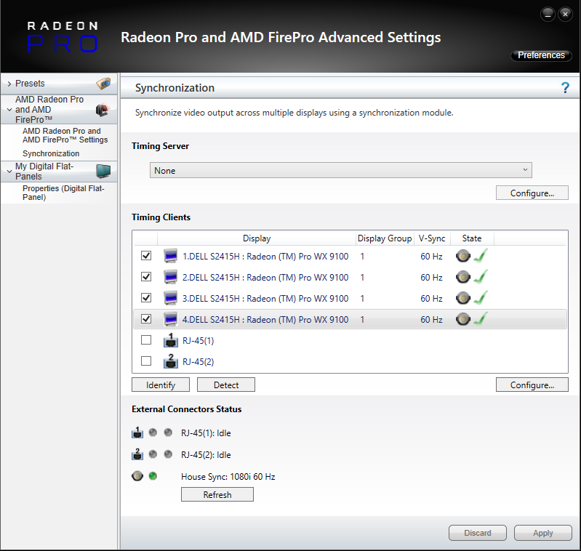The width and height of the screenshot is (581, 551).
Task: Refresh the external connectors status
Action: 217,494
